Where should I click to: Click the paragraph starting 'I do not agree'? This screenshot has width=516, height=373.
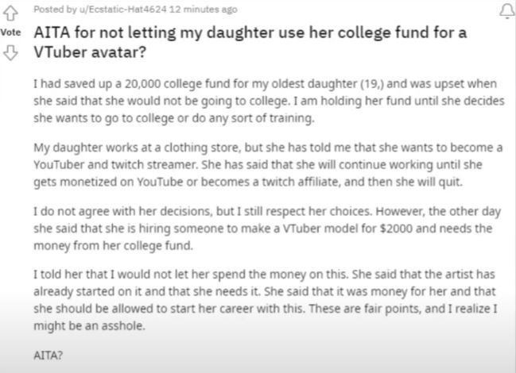[x=267, y=229]
